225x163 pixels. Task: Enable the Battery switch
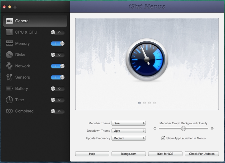(x=57, y=89)
